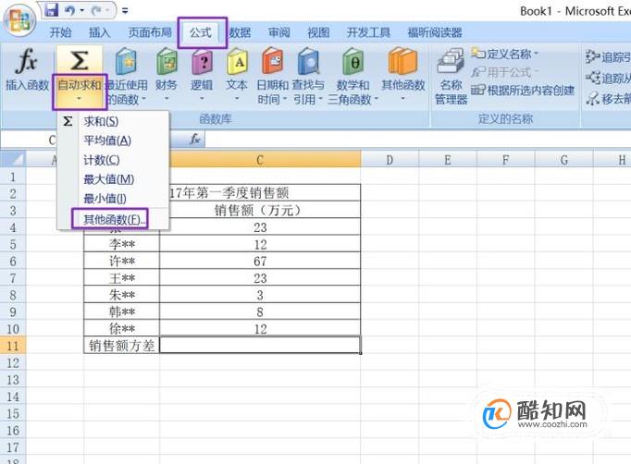Expand the 财务 dropdown arrow
The height and width of the screenshot is (464, 631).
pos(167,99)
